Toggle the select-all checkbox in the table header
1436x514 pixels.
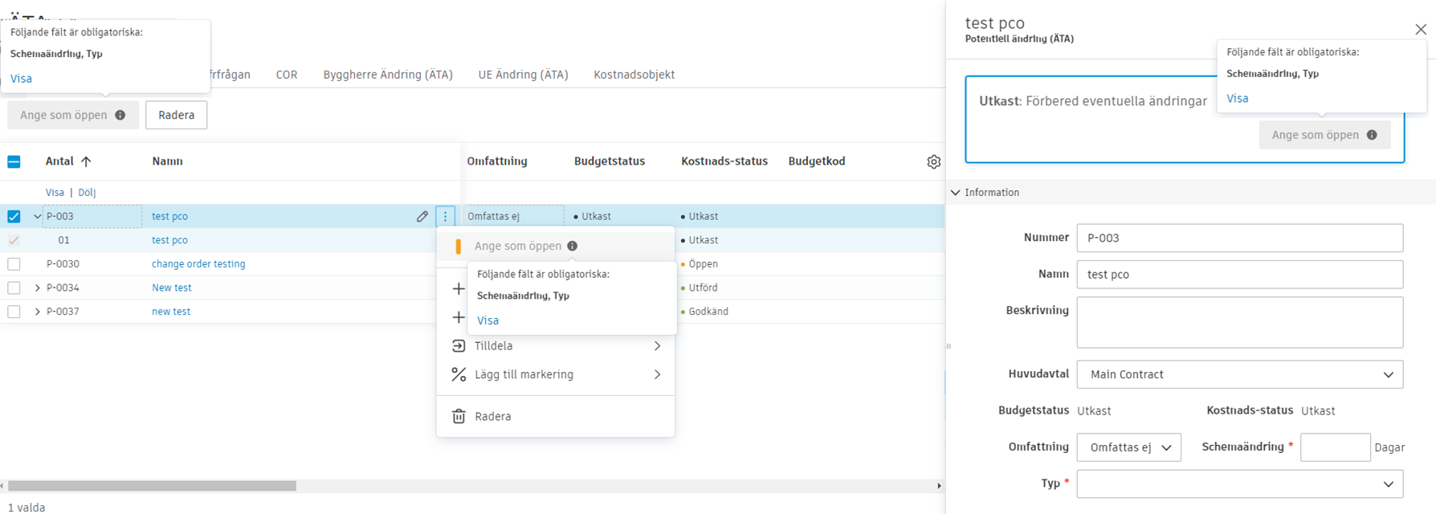(x=14, y=161)
